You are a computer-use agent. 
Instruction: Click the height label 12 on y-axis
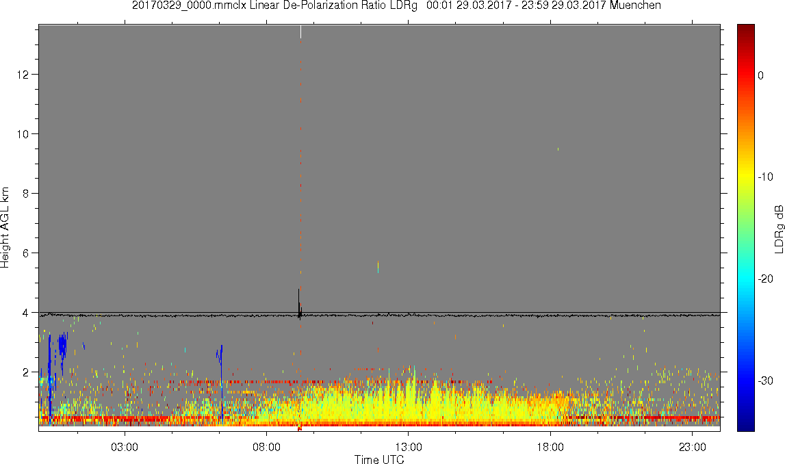[x=24, y=75]
